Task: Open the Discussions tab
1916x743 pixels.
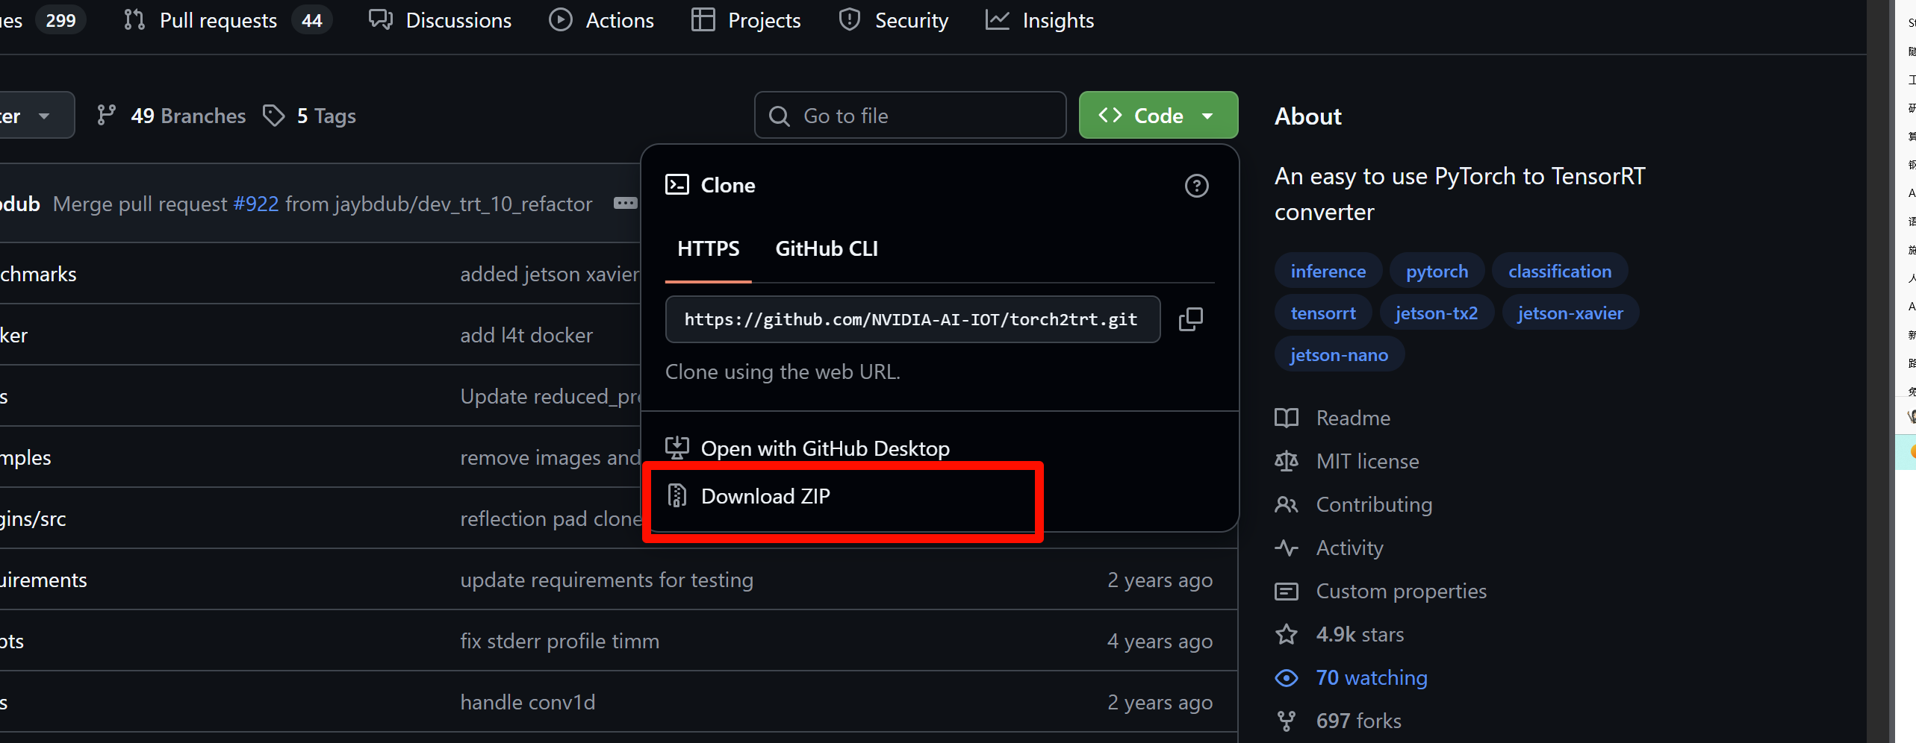Action: click(x=441, y=20)
